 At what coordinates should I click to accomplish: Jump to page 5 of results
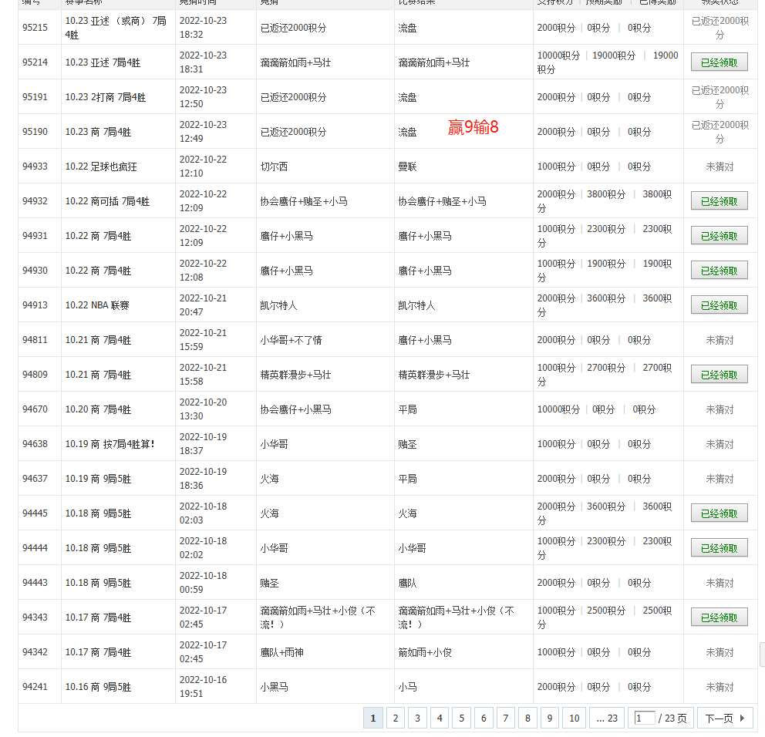pyautogui.click(x=461, y=718)
